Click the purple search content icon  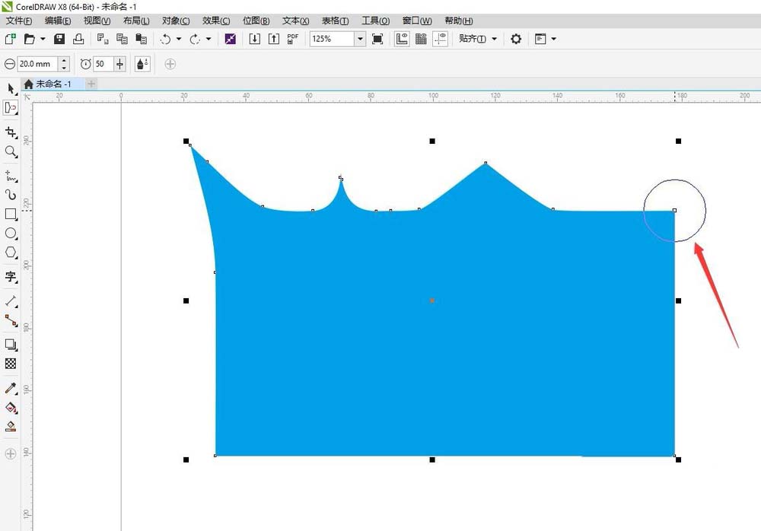coord(230,39)
